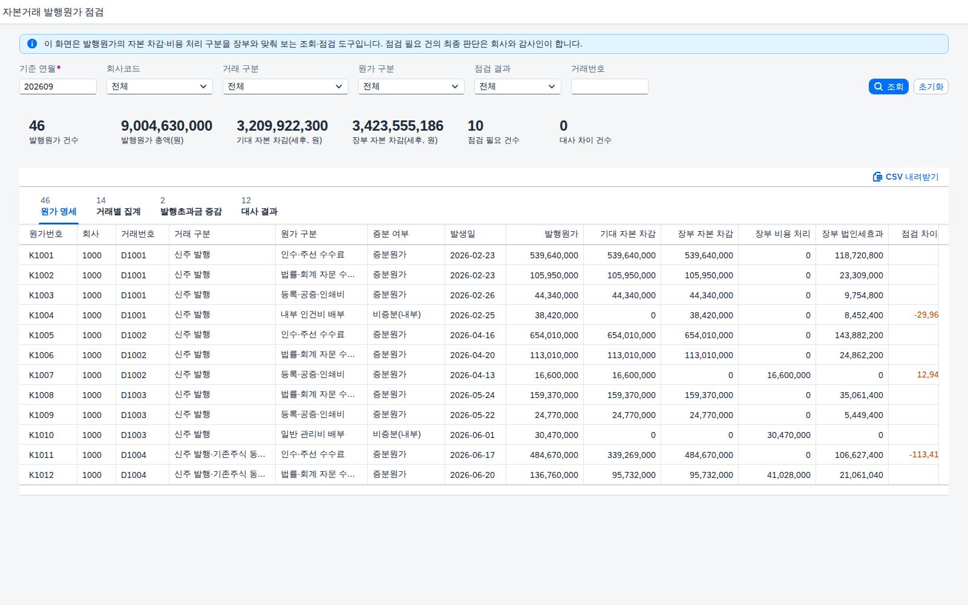This screenshot has width=968, height=605.
Task: Click the 점검 필요 건수 value 10
Action: [x=476, y=126]
